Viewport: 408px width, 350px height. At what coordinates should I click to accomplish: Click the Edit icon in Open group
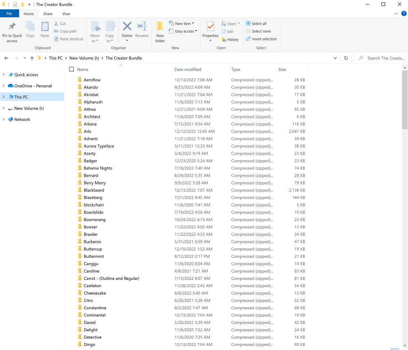point(224,31)
